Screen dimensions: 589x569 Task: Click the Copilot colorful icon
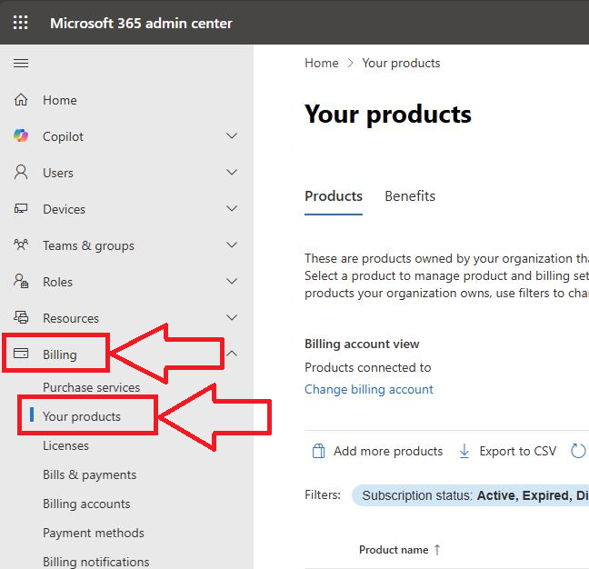click(21, 136)
